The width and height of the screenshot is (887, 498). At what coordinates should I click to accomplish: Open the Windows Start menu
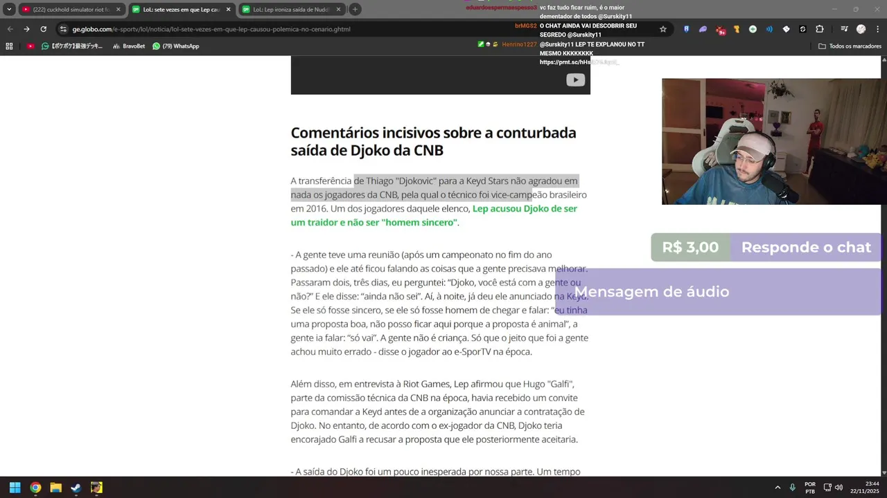coord(15,488)
